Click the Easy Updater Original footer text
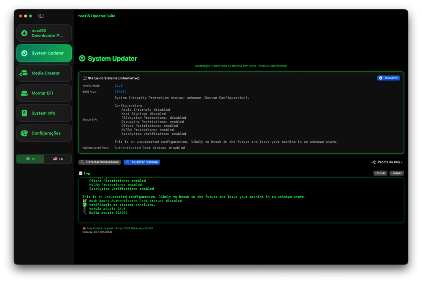This screenshot has height=283, width=422. point(120,228)
